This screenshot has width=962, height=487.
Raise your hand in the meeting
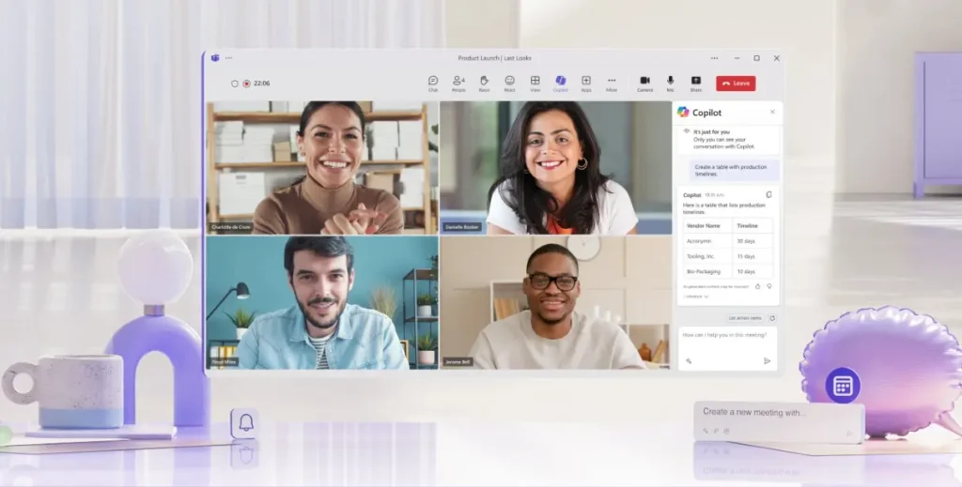484,84
